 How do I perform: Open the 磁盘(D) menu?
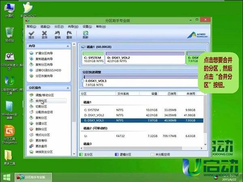45,27
